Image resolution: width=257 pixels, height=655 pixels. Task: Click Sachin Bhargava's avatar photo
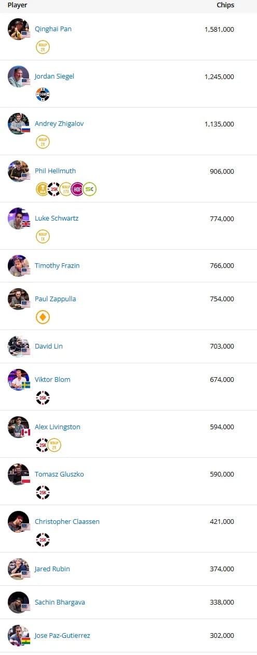pos(19,602)
